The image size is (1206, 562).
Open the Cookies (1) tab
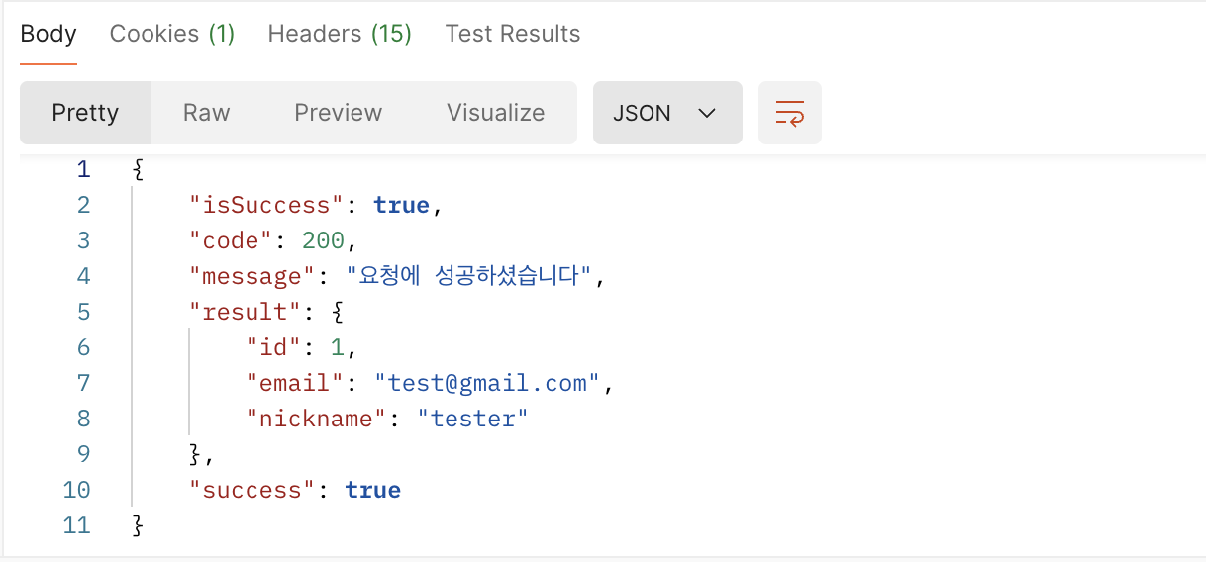171,34
